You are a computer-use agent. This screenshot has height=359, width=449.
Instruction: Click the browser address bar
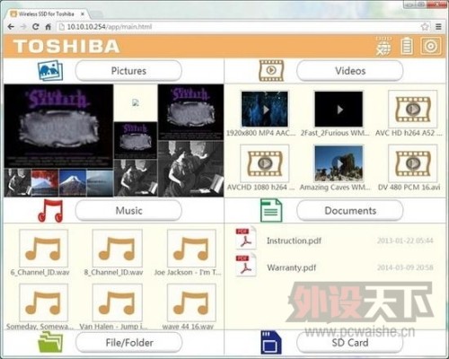(x=240, y=27)
